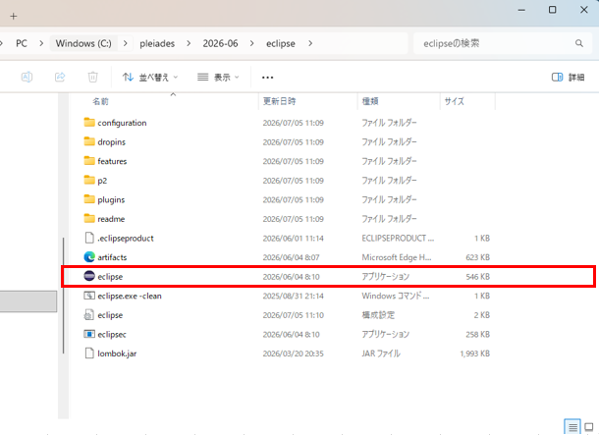Click the size 1,993 KB
The width and height of the screenshot is (599, 435).
click(x=475, y=353)
